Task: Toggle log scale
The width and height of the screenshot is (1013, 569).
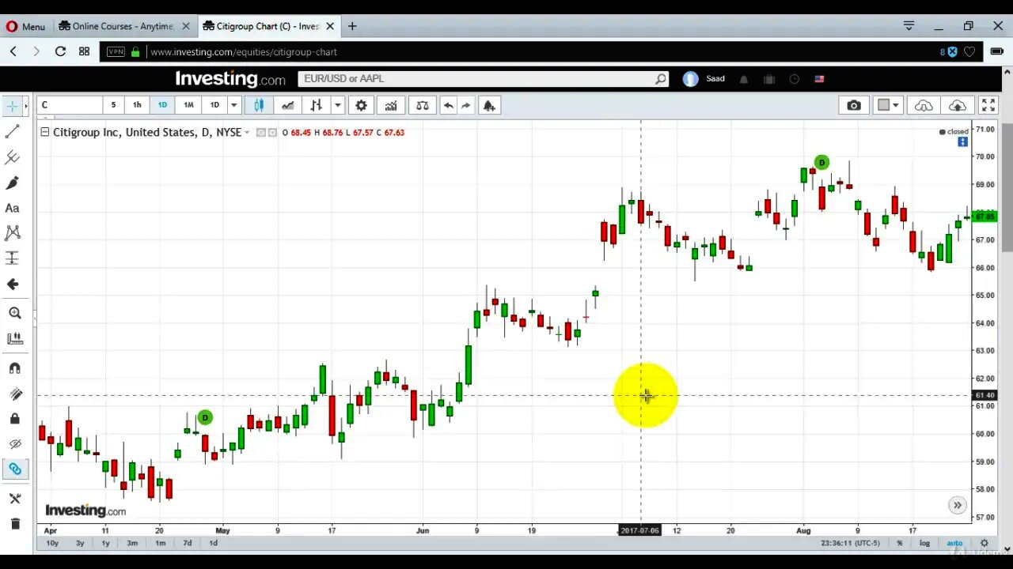Action: pos(924,543)
